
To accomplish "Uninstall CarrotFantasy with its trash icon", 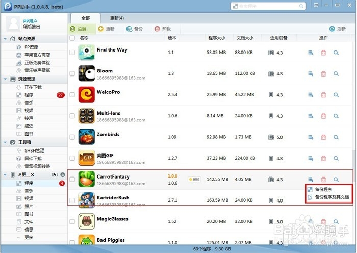I will click(x=323, y=180).
